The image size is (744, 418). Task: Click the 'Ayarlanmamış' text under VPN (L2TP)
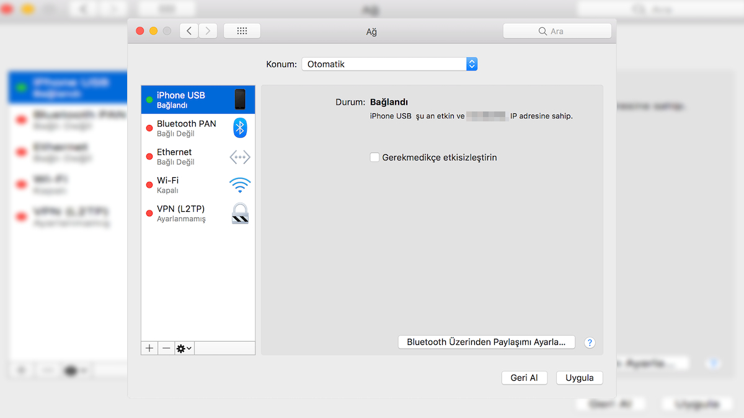coord(181,219)
